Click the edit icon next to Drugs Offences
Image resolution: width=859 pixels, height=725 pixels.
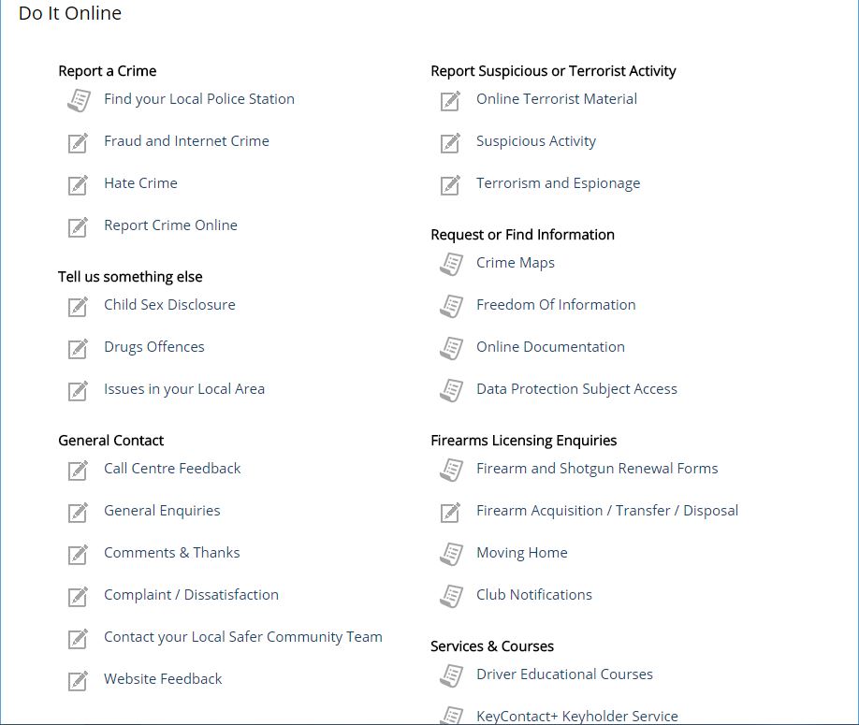coord(78,349)
